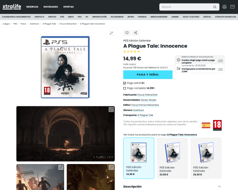The image size is (238, 190).
Task: Click Aventura in the breadcrumb
Action: pos(35,24)
